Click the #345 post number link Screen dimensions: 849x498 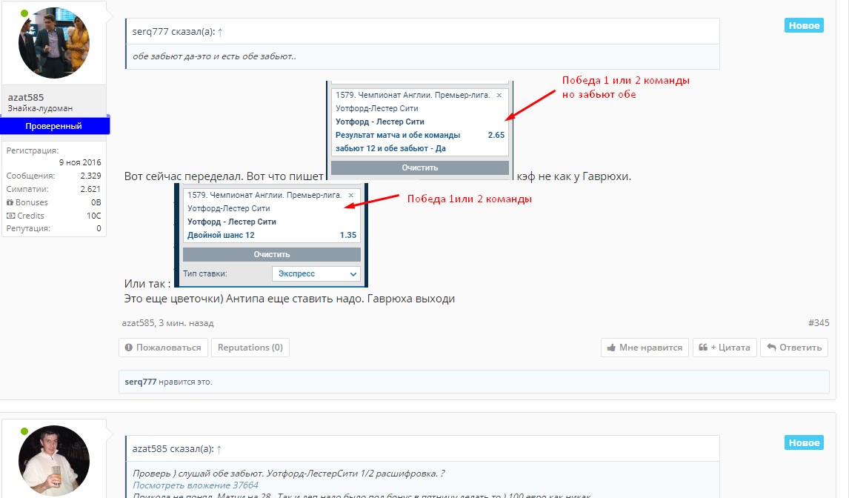(x=820, y=324)
